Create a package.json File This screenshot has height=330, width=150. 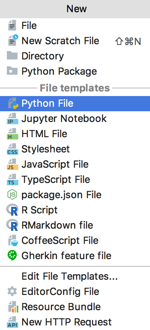pyautogui.click(x=75, y=195)
